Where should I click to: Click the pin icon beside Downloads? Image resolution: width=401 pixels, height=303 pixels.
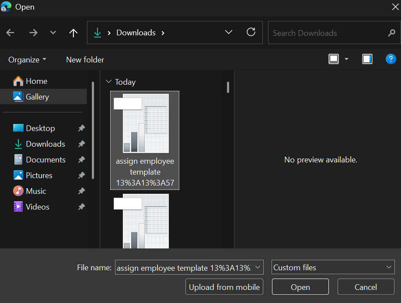click(x=82, y=144)
